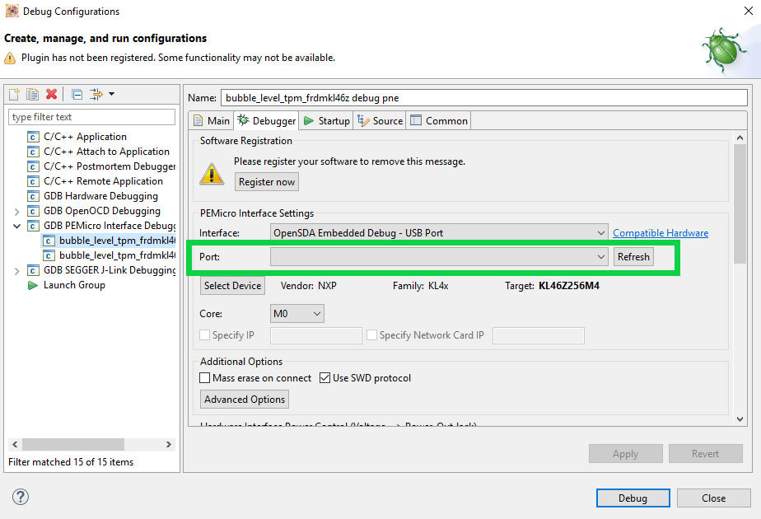
Task: Click the Filter matched 15 of 15 items text
Action: point(71,462)
